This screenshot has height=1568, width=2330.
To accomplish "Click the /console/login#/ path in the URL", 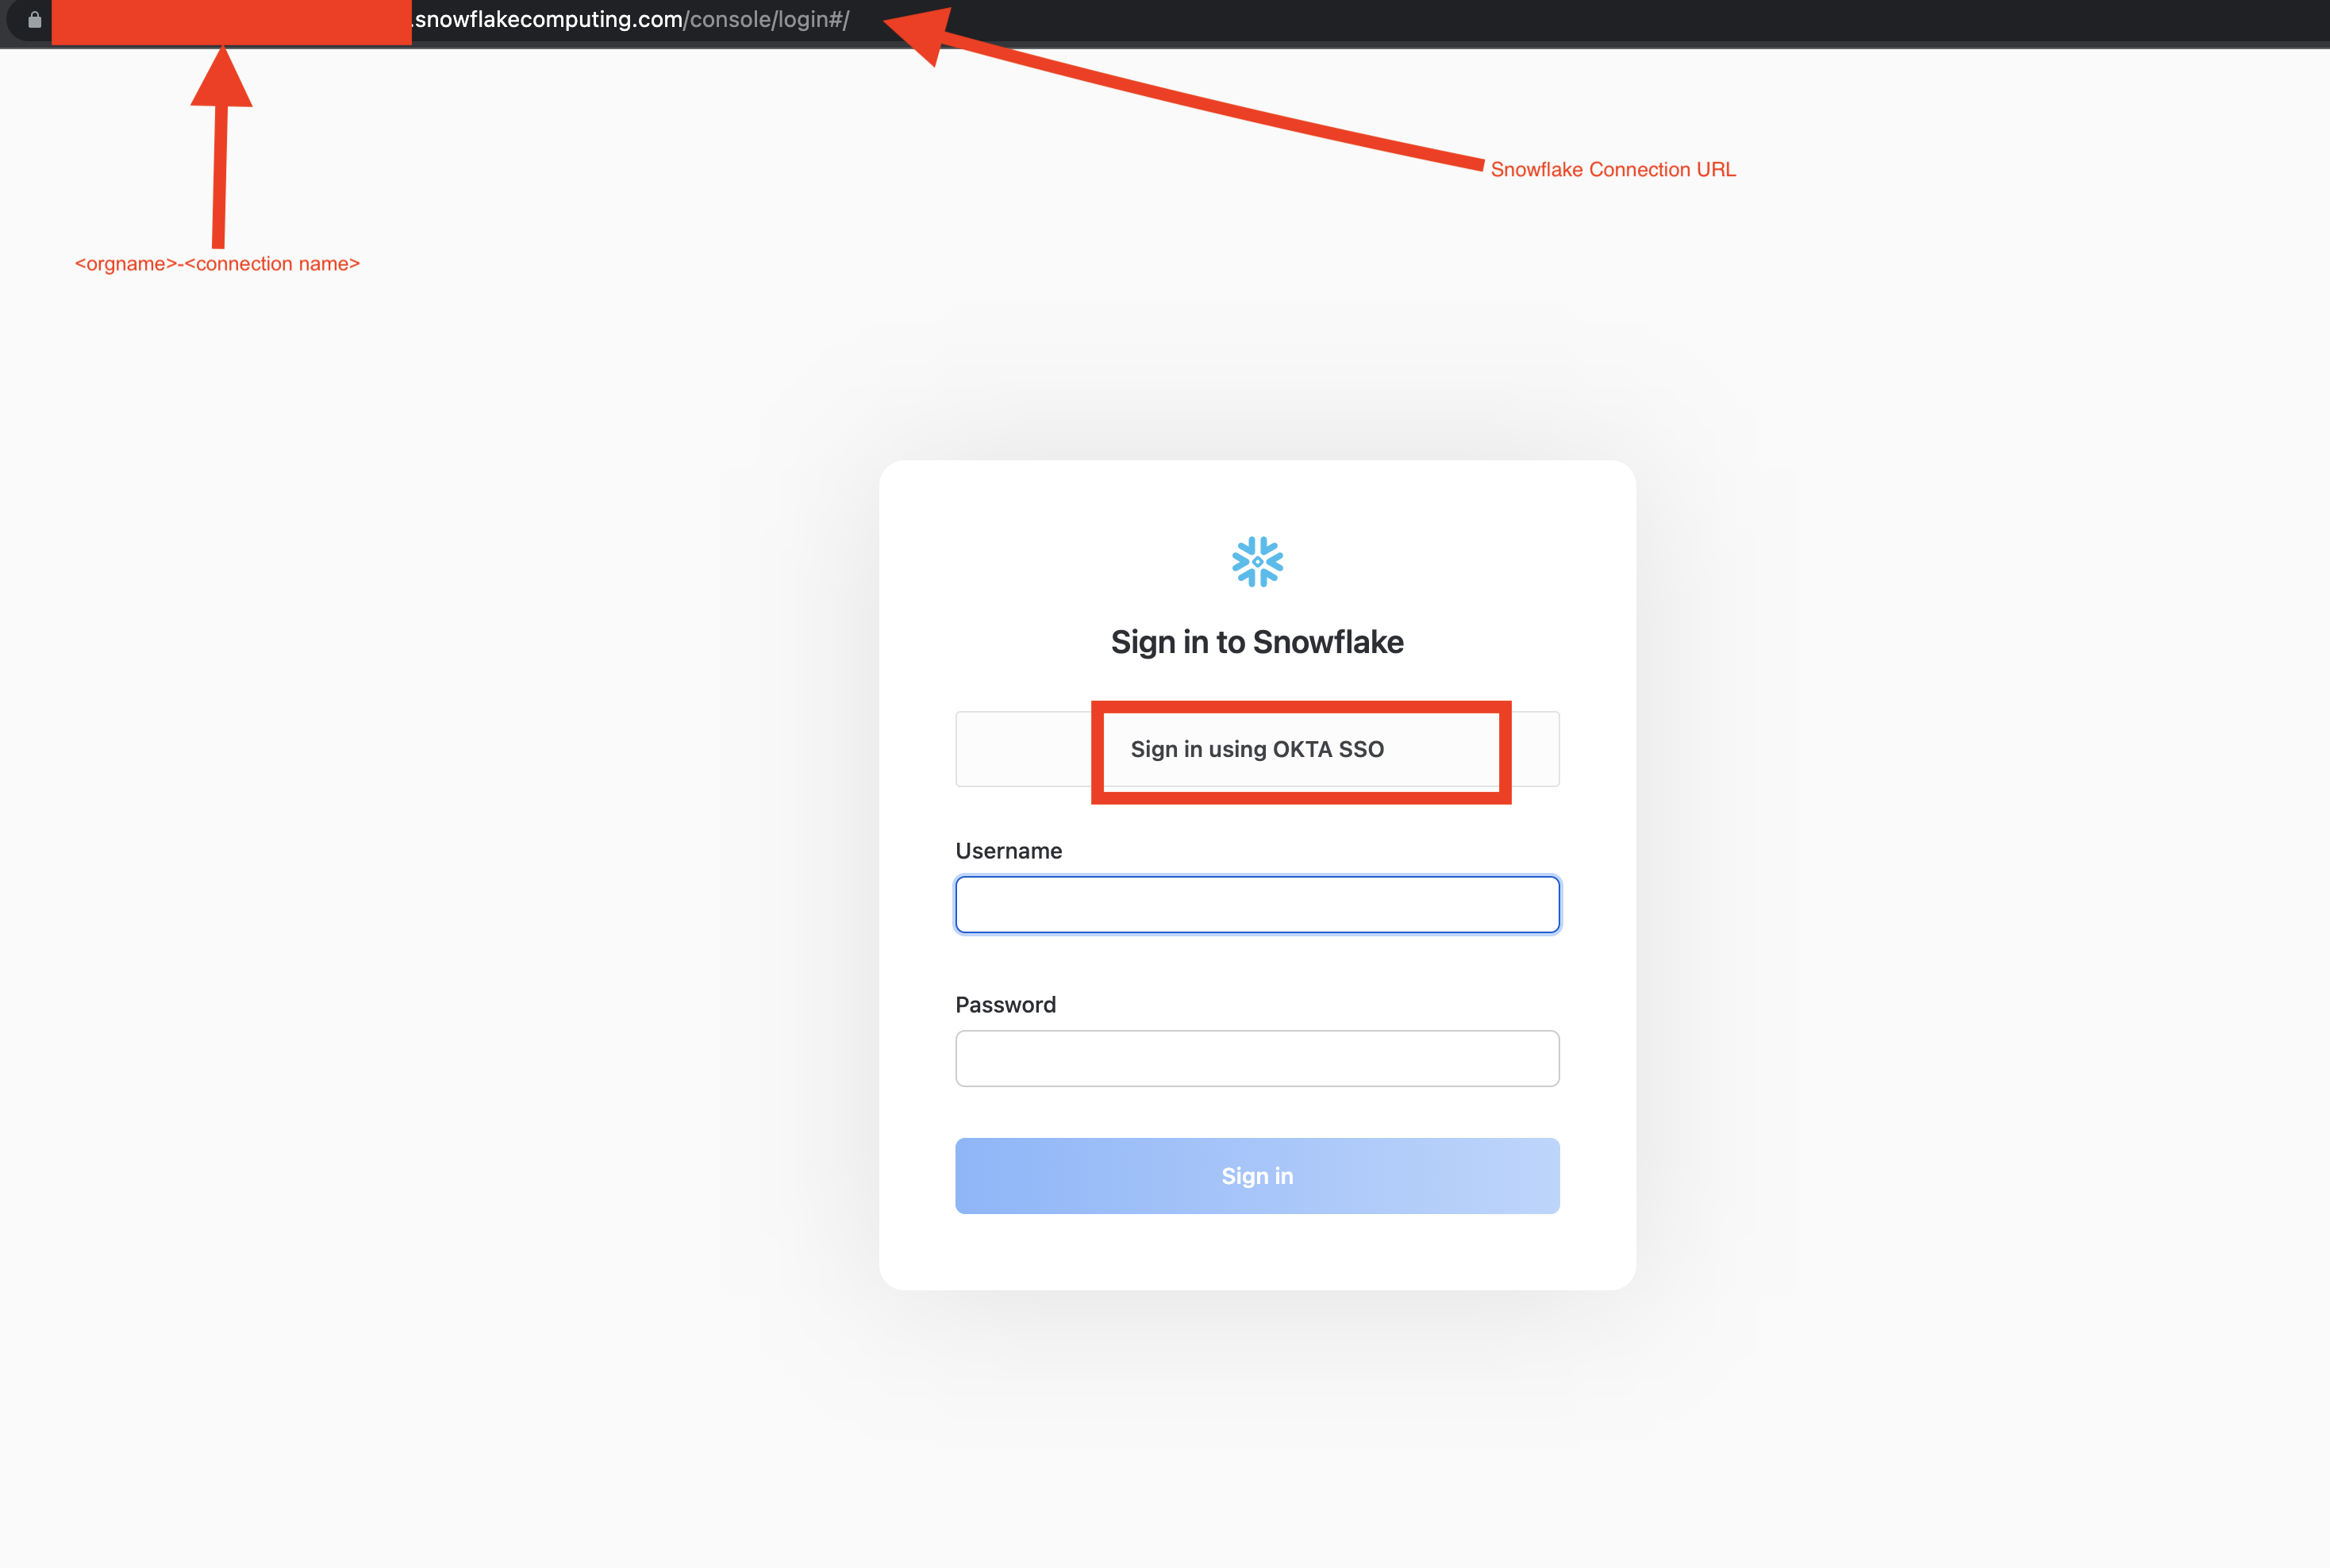I will [x=767, y=20].
